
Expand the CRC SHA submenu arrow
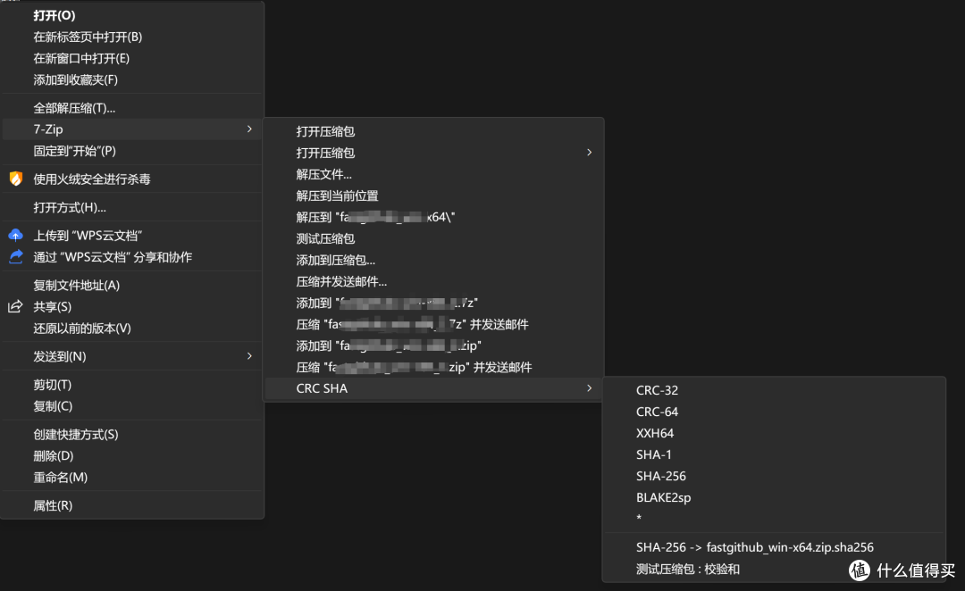pos(589,388)
